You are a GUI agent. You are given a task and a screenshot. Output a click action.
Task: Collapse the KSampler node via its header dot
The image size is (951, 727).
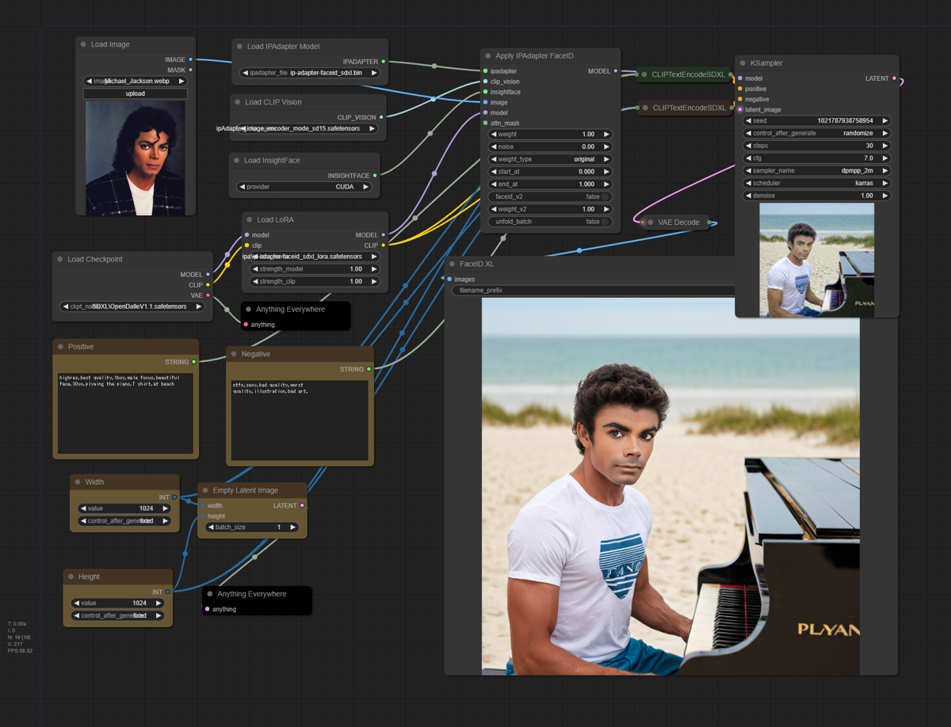[x=743, y=63]
